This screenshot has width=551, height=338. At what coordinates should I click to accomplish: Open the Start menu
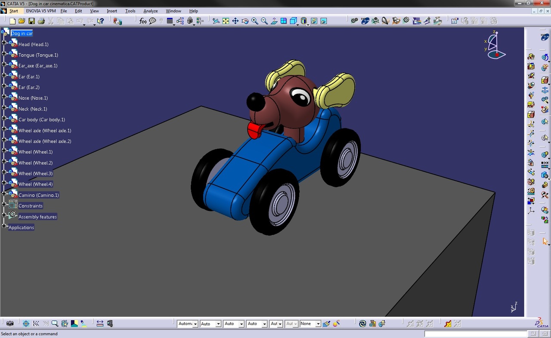click(x=14, y=11)
